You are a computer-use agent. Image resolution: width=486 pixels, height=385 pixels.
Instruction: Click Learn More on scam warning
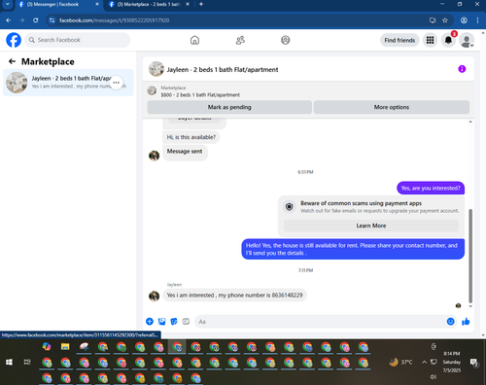371,226
